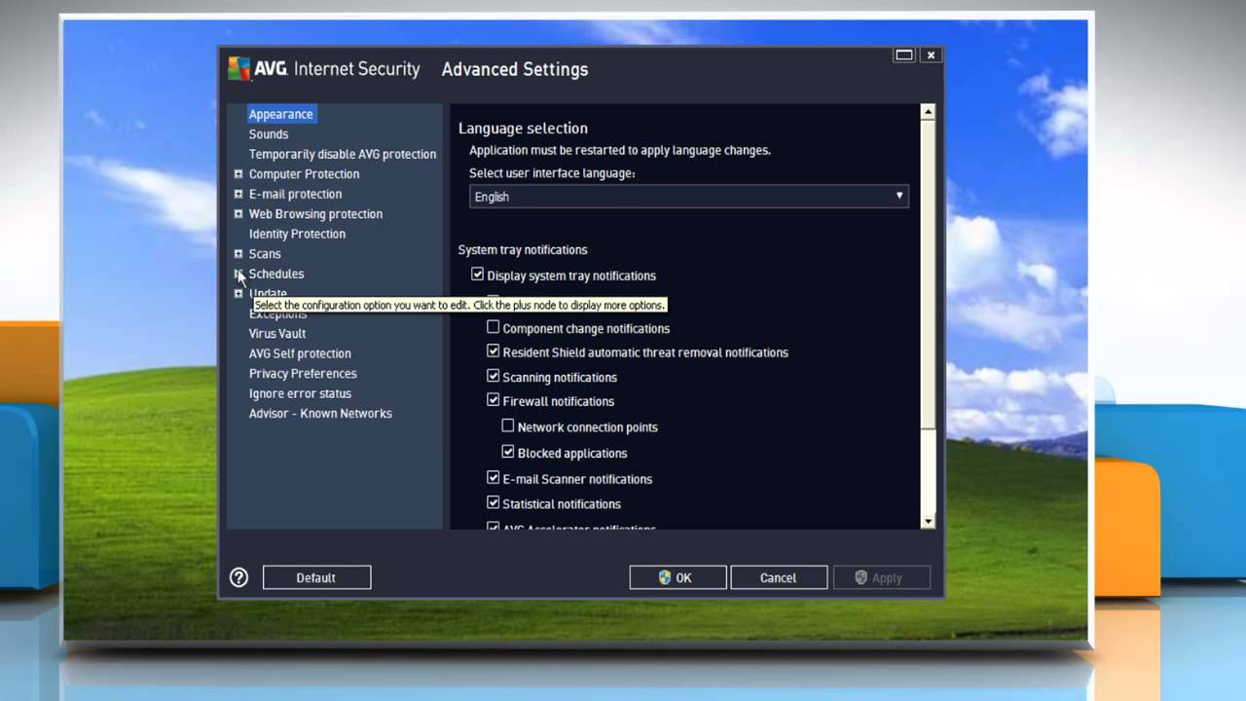Expand the Scans tree node
The width and height of the screenshot is (1246, 701).
(x=238, y=254)
